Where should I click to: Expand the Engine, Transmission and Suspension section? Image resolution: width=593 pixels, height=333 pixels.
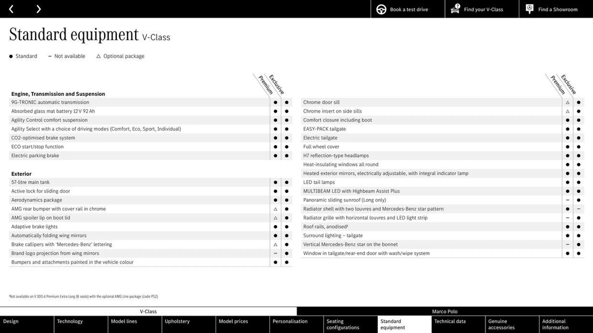point(58,93)
